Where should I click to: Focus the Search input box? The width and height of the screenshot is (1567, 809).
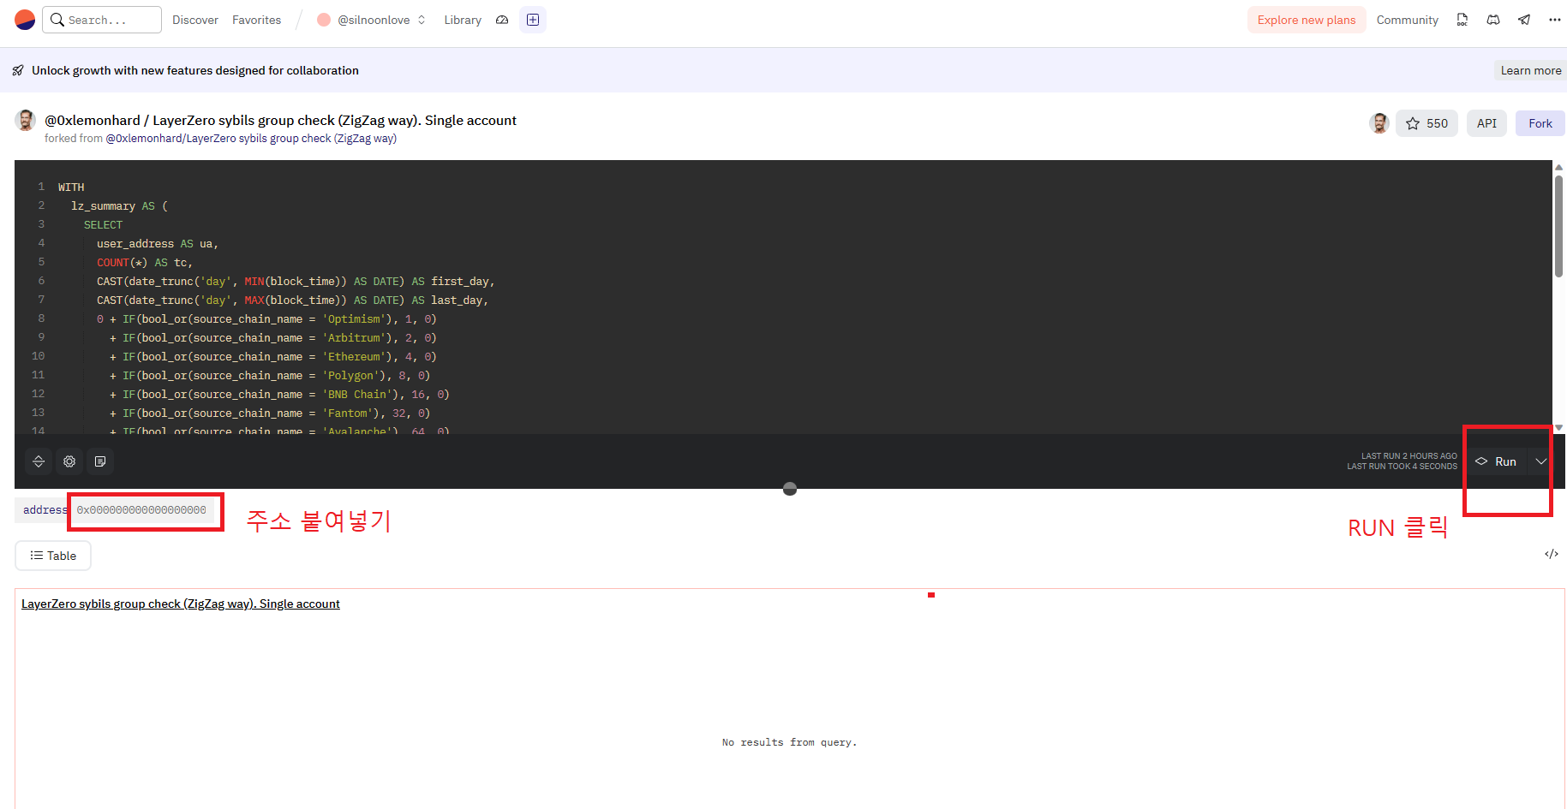(x=102, y=20)
